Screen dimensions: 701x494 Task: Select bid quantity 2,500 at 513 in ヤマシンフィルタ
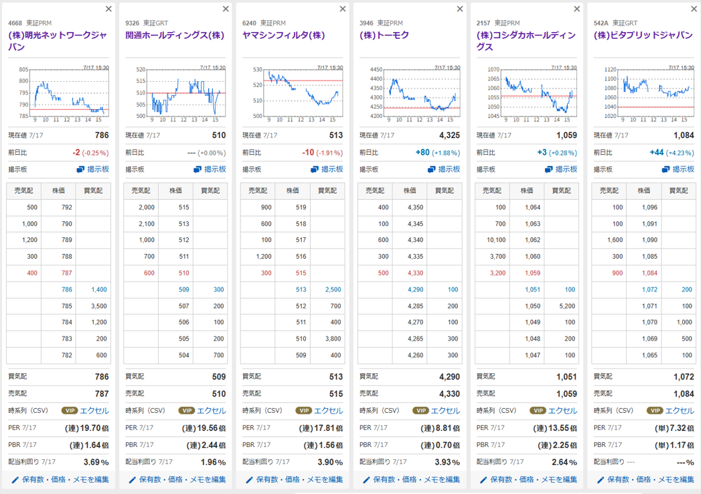pyautogui.click(x=333, y=290)
